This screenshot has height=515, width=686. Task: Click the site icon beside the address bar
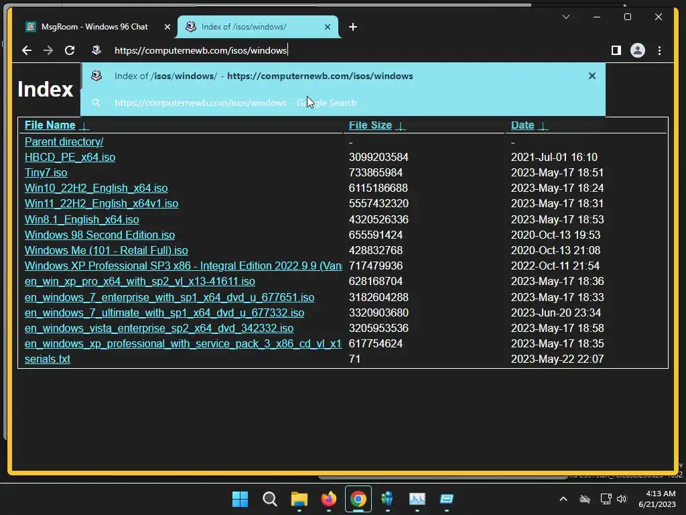96,50
